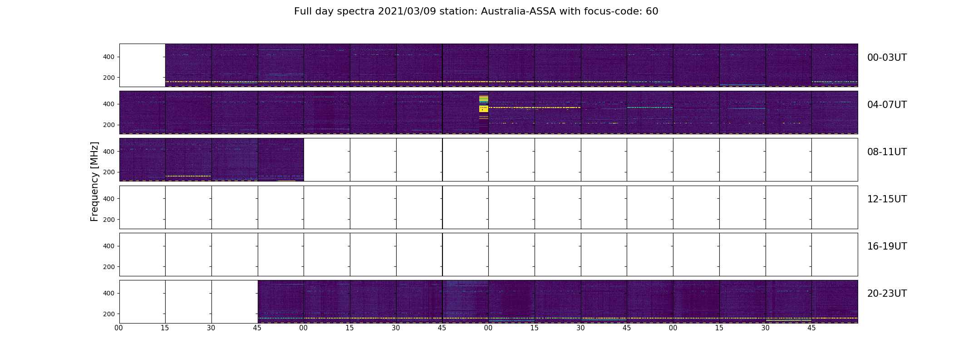953x363 pixels.
Task: Click the bright yellow burst in the 04-07UT spectrogram
Action: tap(483, 103)
